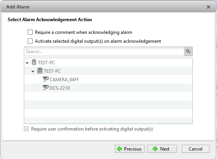Select DCS-2210 in the device tree
This screenshot has width=217, height=159.
60,88
